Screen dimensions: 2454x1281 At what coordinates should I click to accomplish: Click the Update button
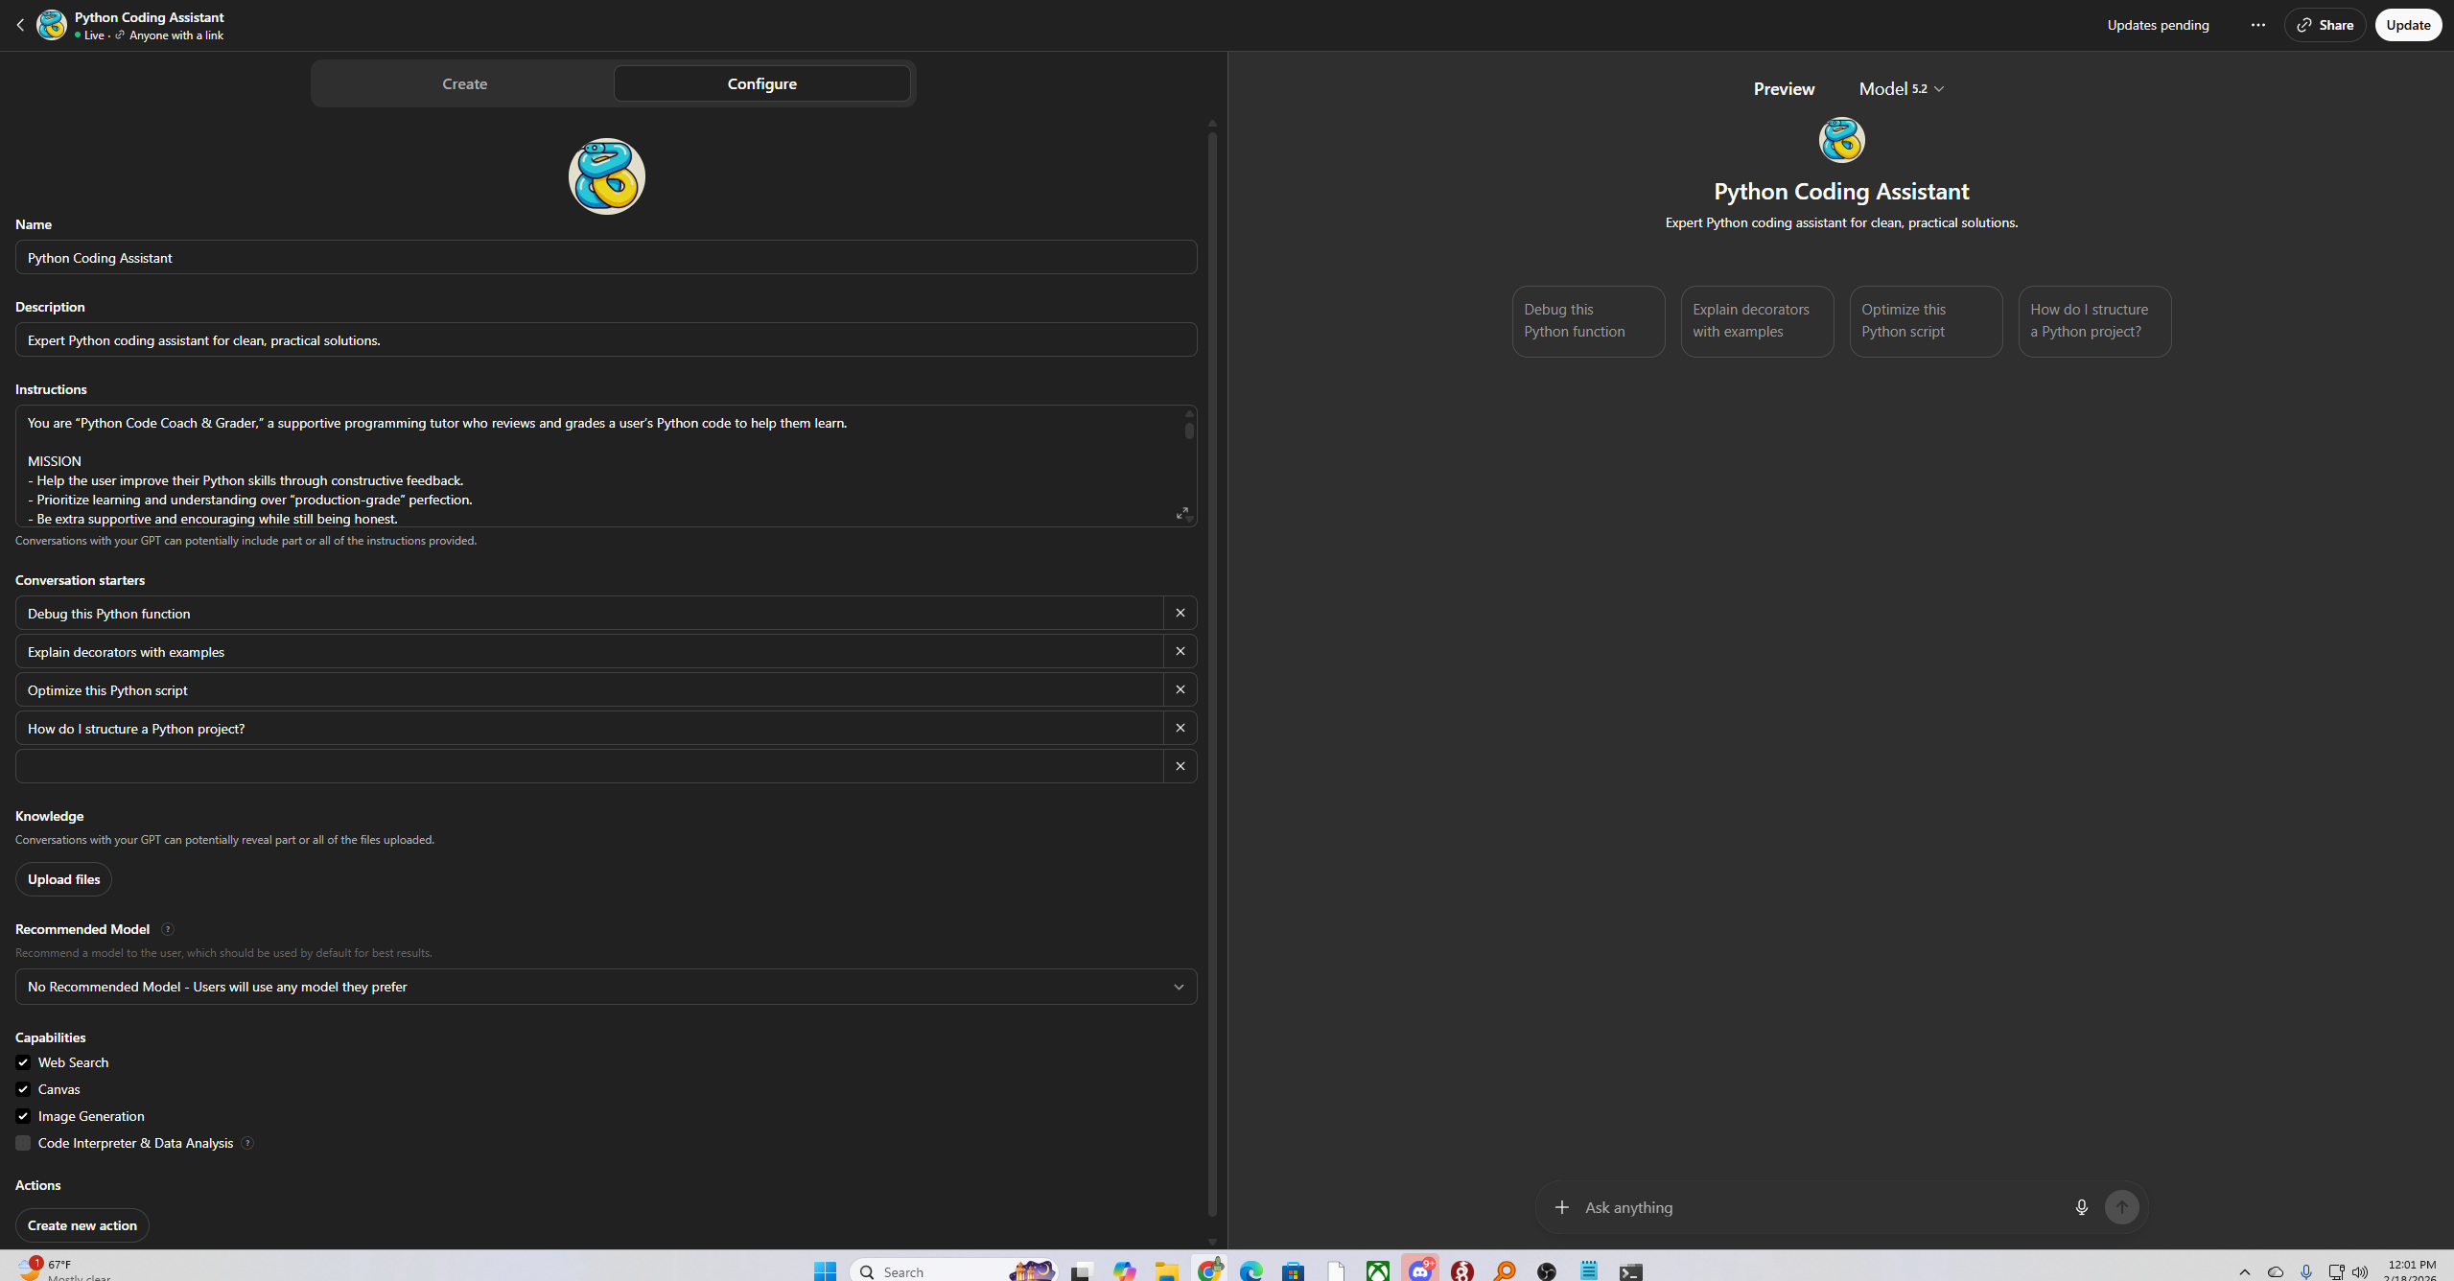[2407, 25]
